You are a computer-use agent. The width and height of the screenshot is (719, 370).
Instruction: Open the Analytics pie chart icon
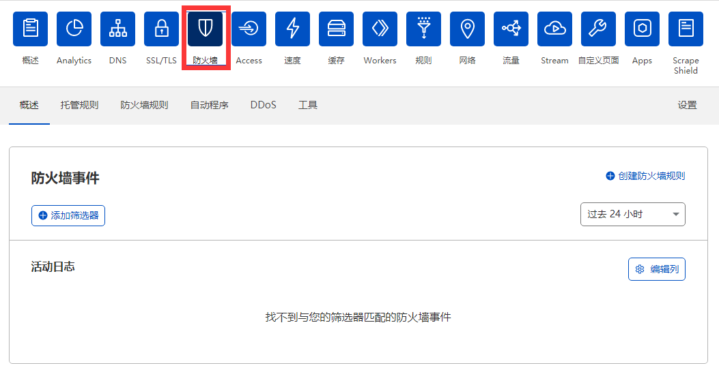tap(74, 29)
